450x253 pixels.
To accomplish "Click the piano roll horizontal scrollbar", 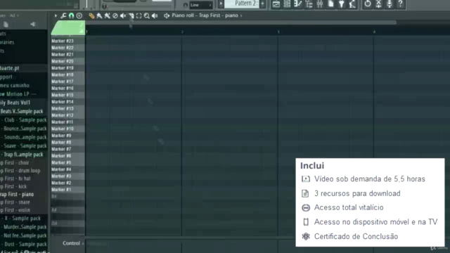I will coord(240,22).
